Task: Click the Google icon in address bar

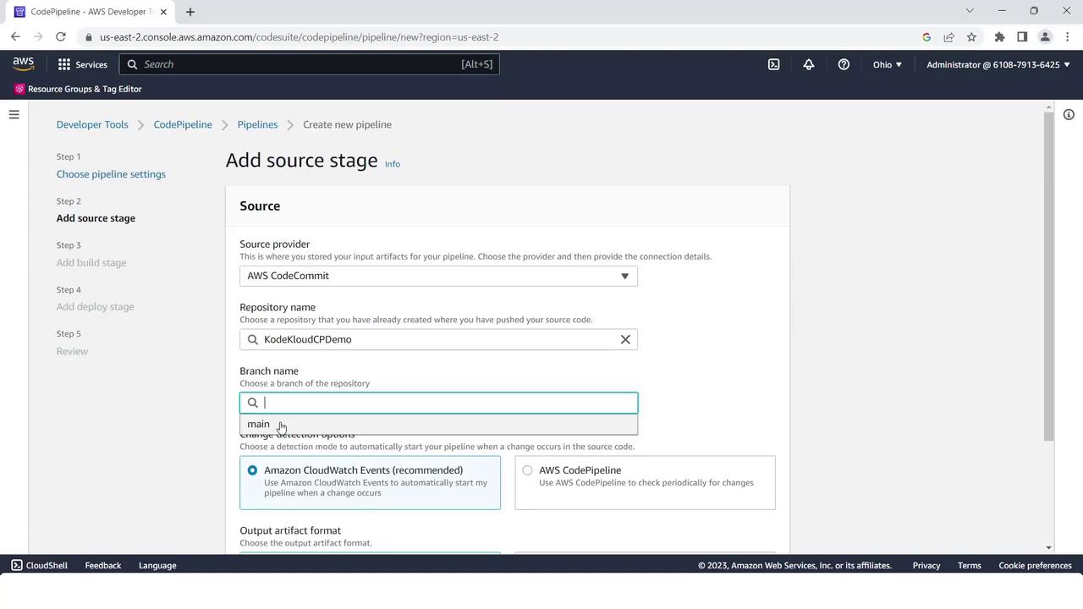Action: pos(926,37)
